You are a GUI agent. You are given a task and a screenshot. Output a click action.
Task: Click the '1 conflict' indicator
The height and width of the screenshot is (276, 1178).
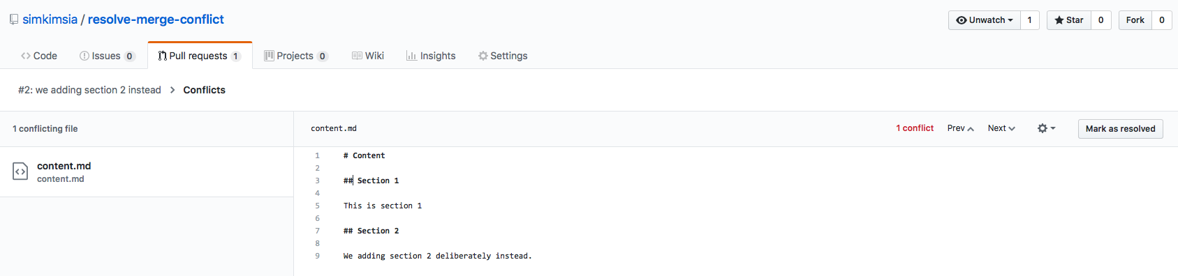pos(915,128)
